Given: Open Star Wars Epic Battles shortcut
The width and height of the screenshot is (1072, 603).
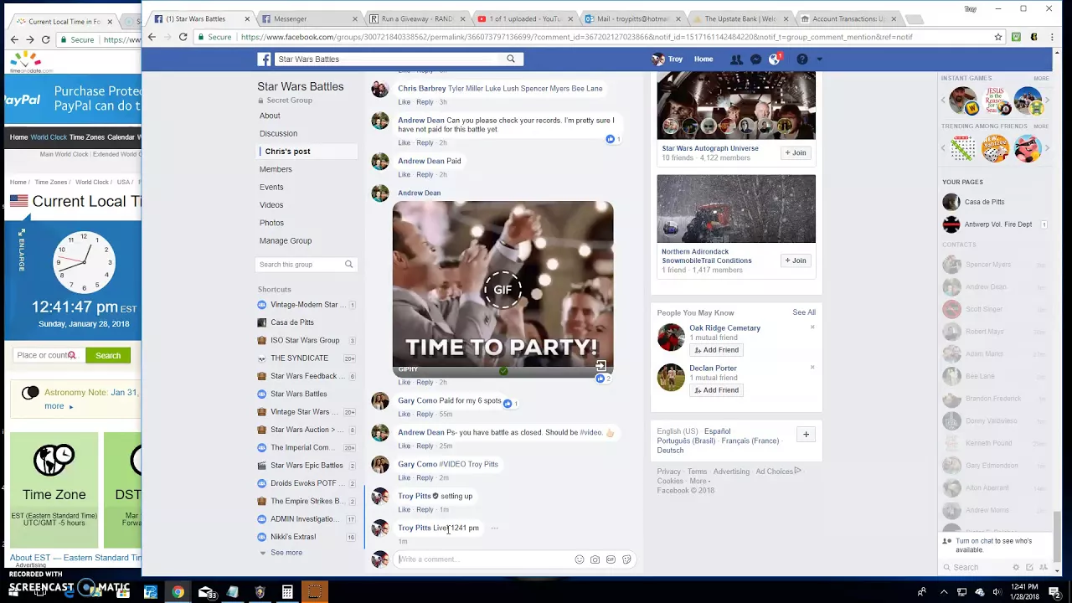Looking at the screenshot, I should pos(307,466).
